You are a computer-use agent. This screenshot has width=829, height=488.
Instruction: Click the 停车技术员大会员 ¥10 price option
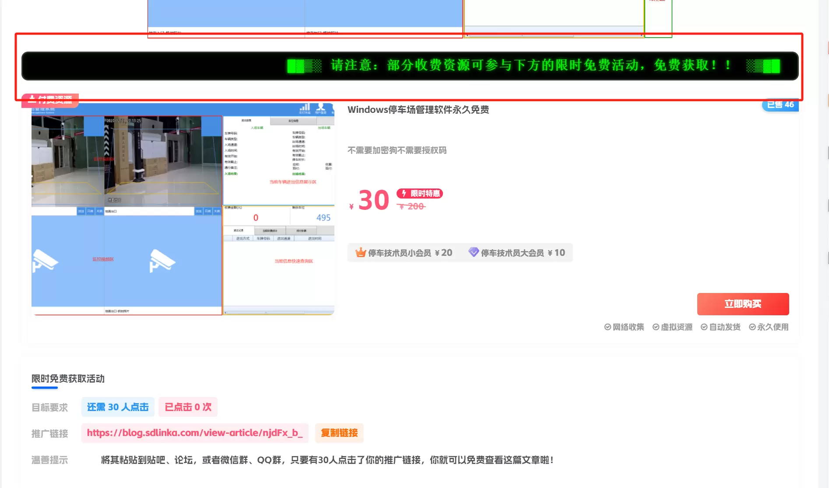[x=516, y=253]
